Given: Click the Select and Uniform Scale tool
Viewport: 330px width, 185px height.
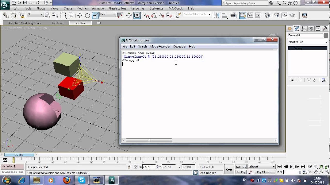Looking at the screenshot, I should coord(95,15).
